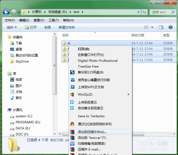Click the Back navigation arrow button
The width and height of the screenshot is (178, 155).
coord(6,12)
